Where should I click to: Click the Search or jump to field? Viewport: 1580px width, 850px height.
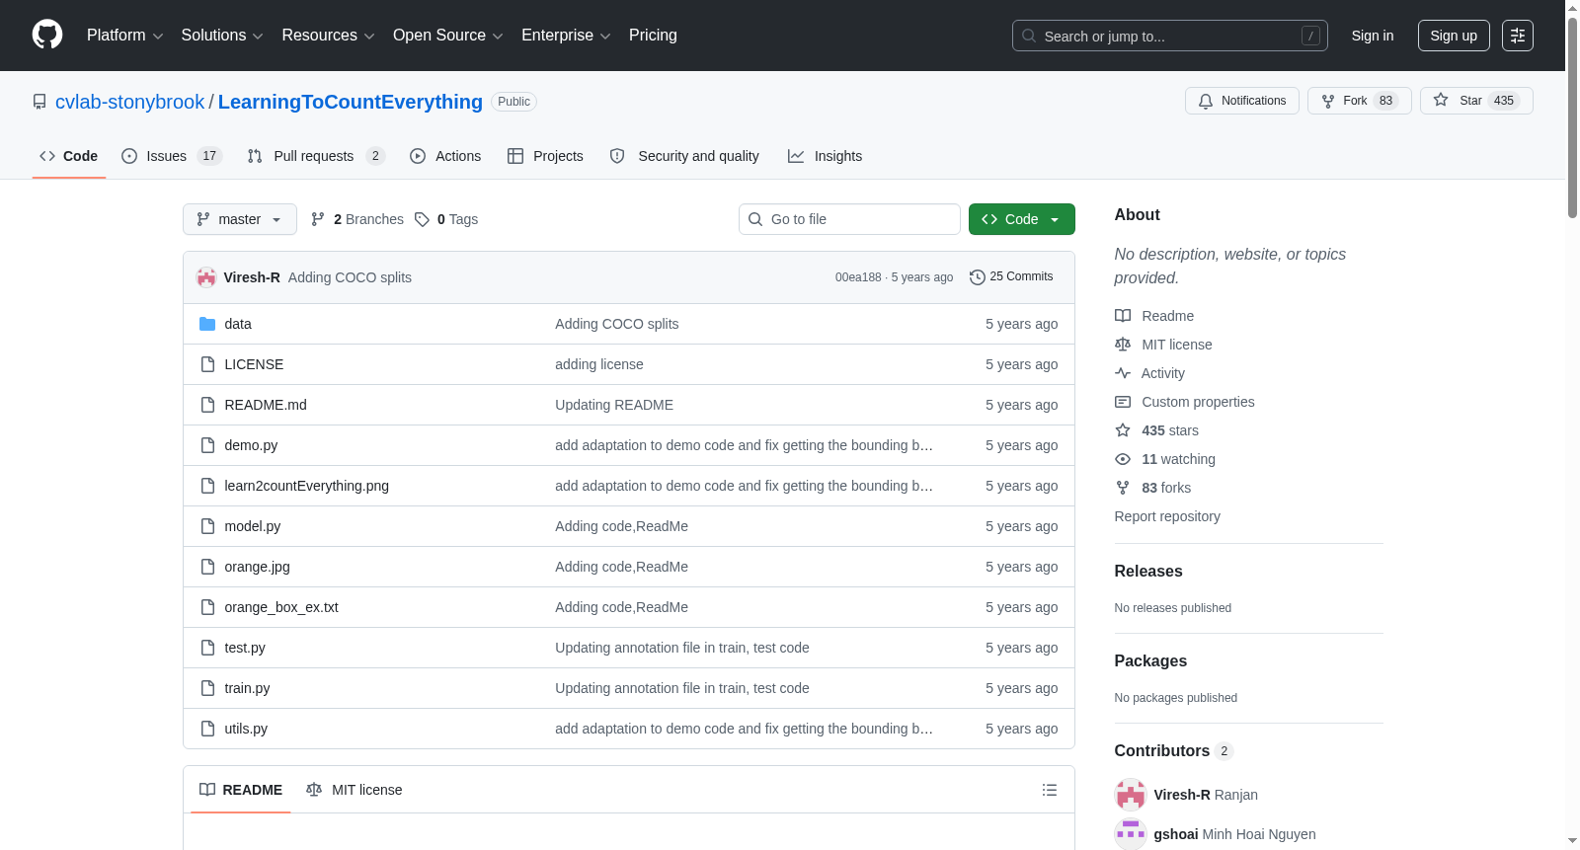(x=1170, y=36)
